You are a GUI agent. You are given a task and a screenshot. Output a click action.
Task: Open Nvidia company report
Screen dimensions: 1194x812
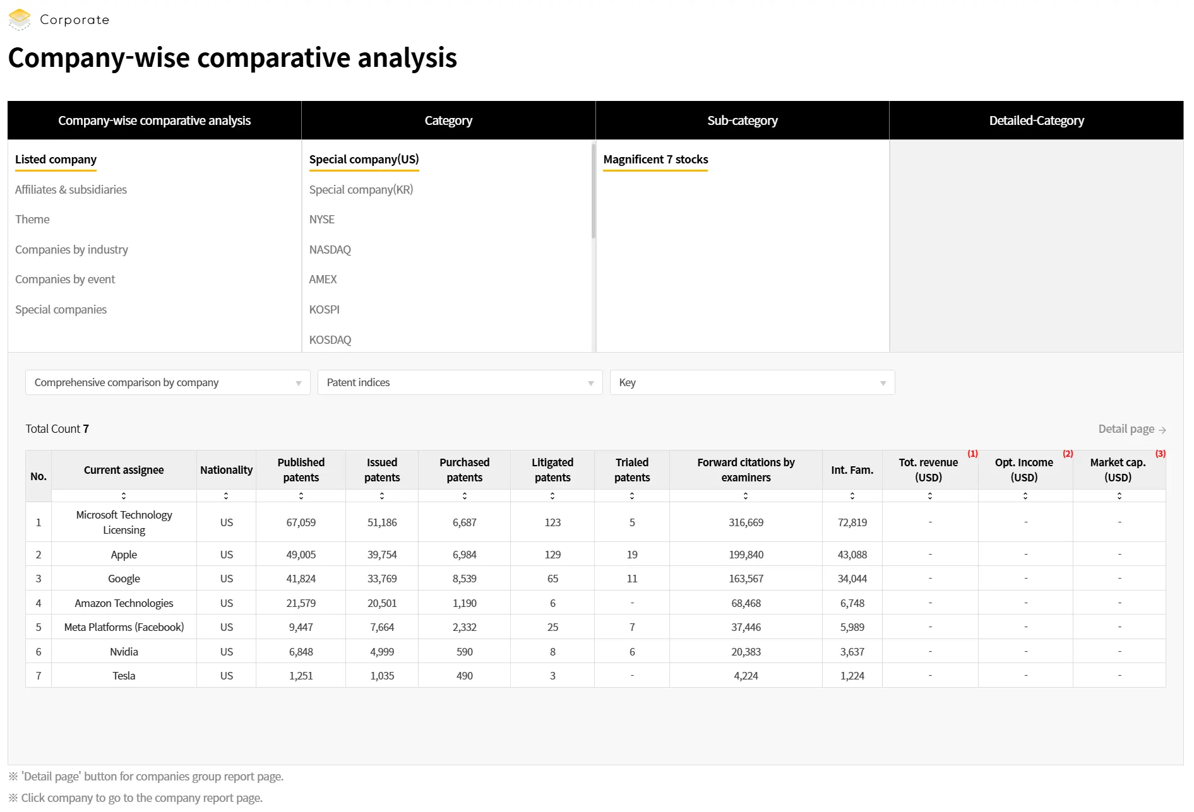coord(124,652)
